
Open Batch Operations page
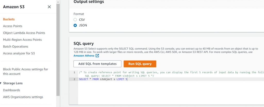tap(15, 46)
